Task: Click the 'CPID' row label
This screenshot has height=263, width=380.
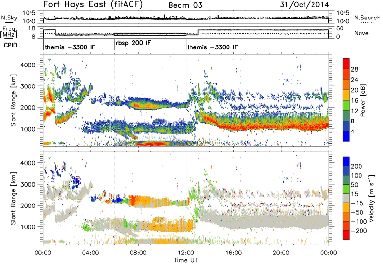Action: (10, 45)
